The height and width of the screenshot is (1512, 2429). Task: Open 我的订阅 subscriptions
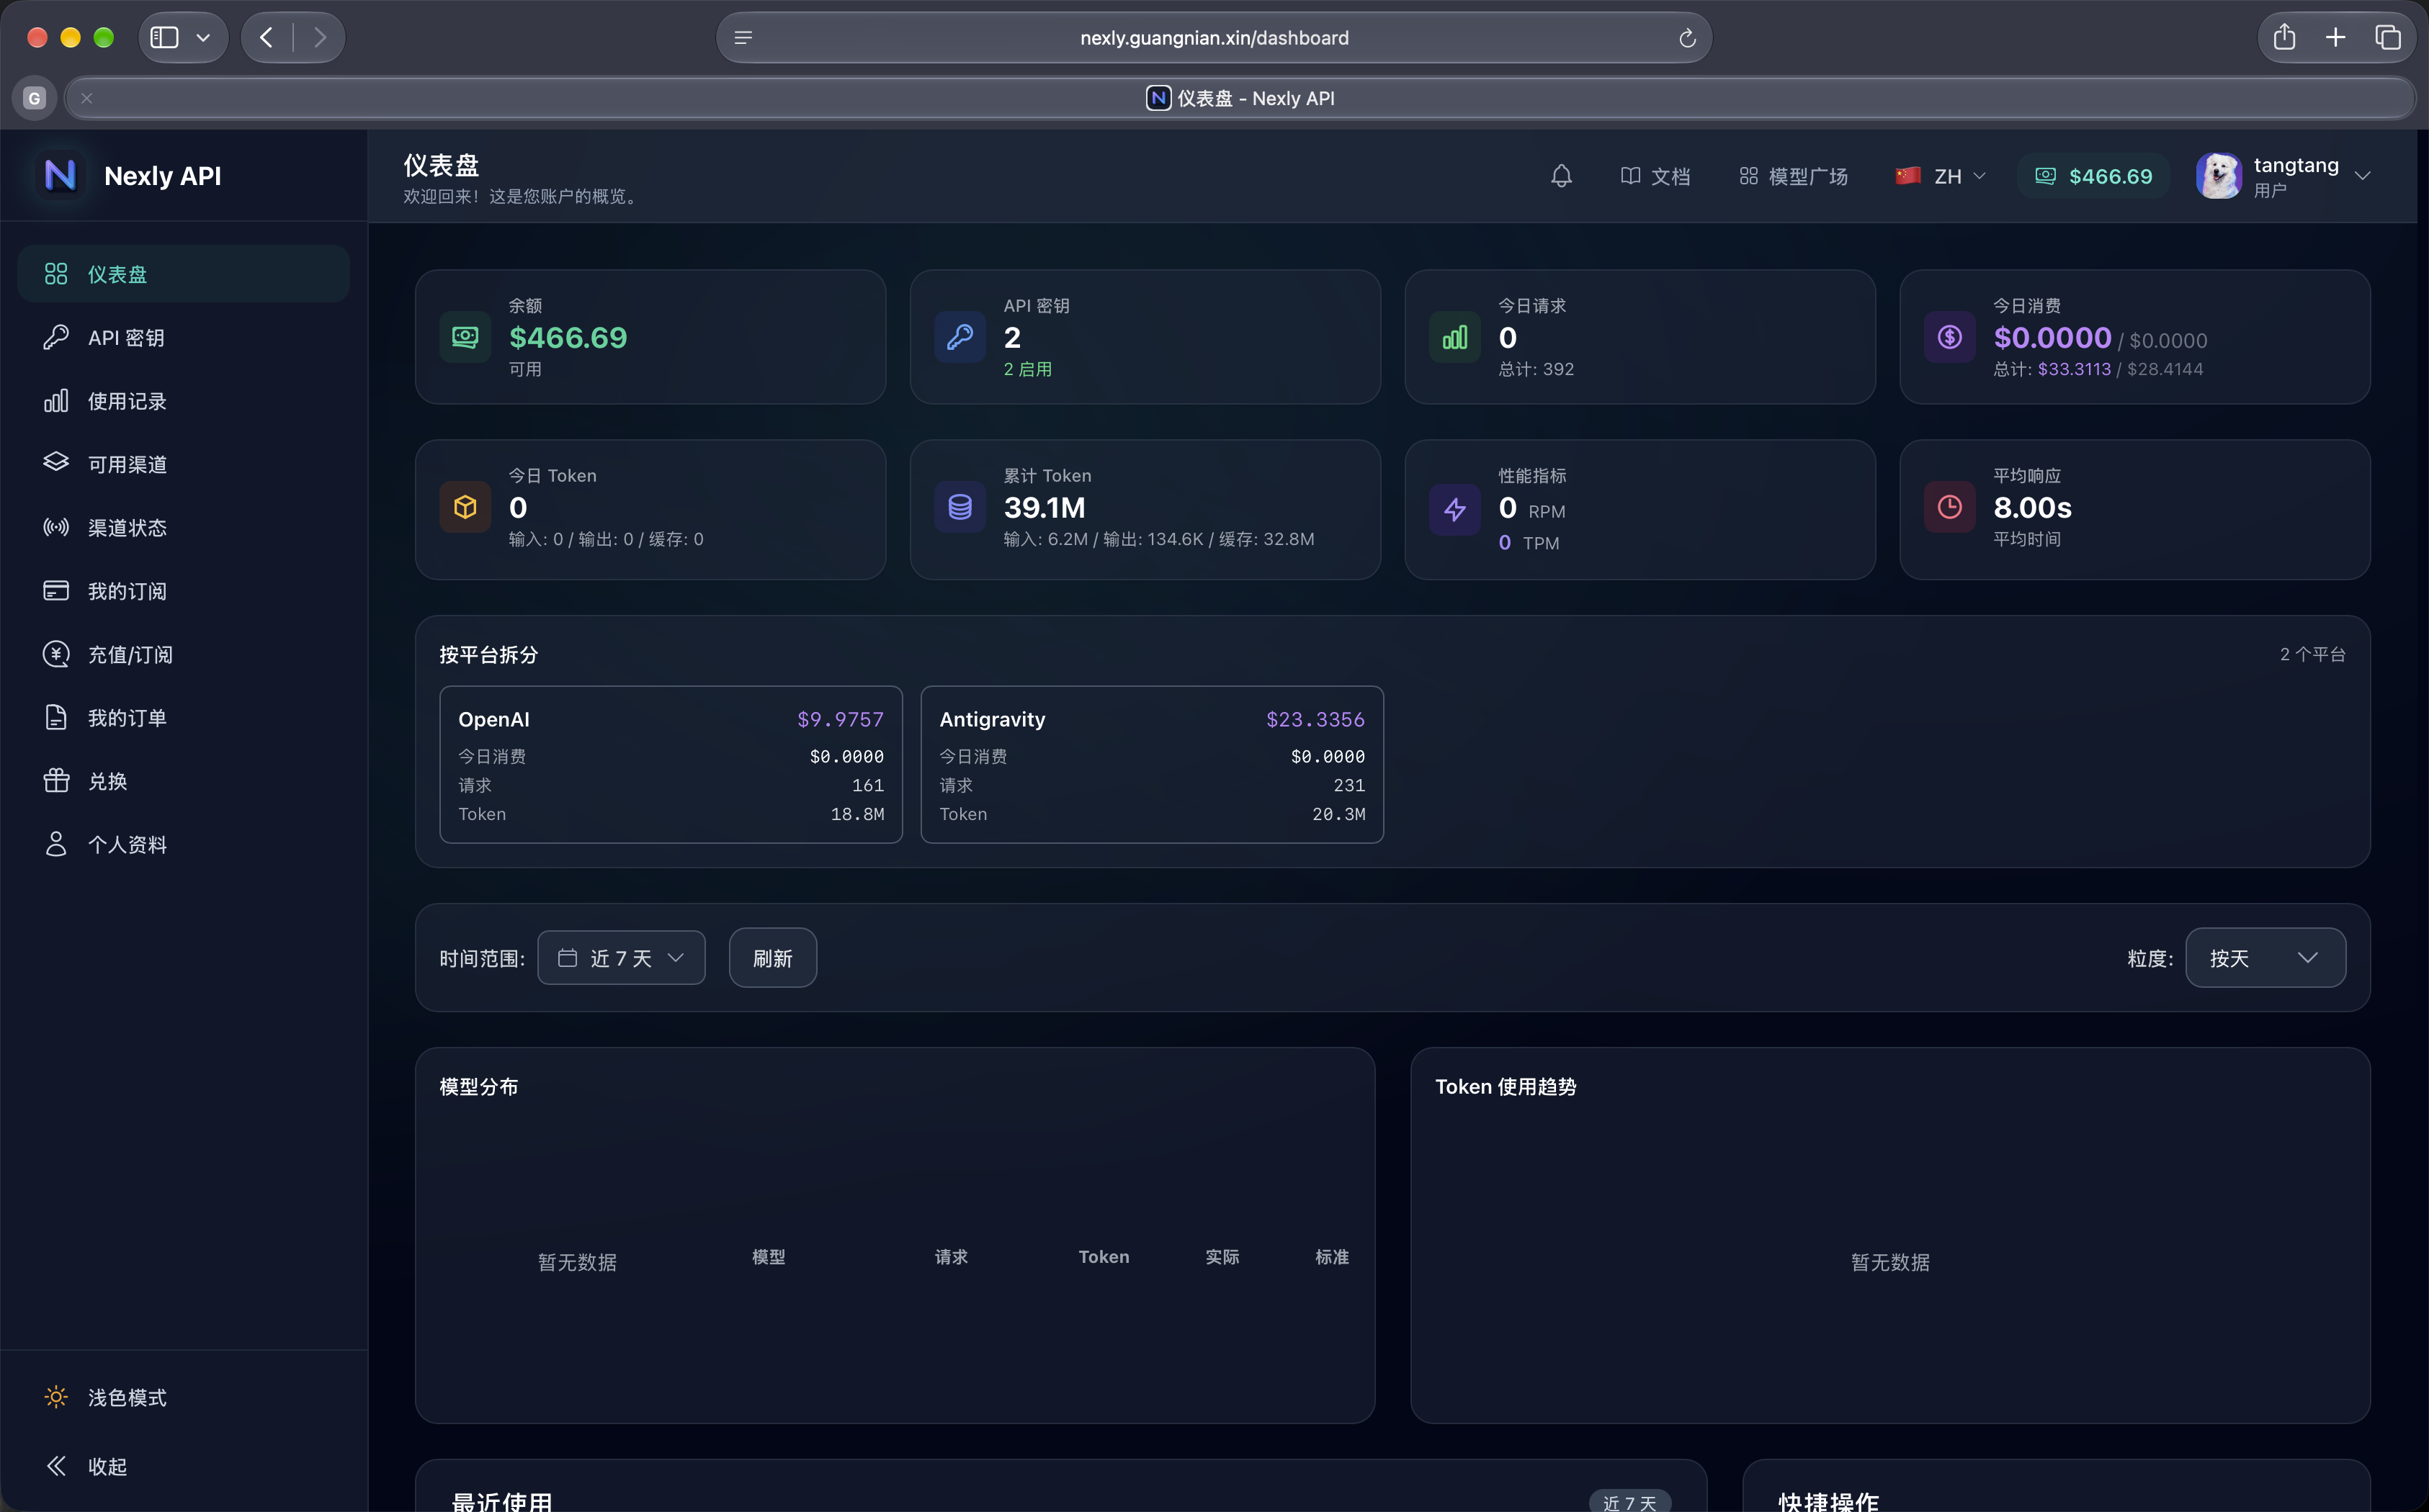point(184,590)
